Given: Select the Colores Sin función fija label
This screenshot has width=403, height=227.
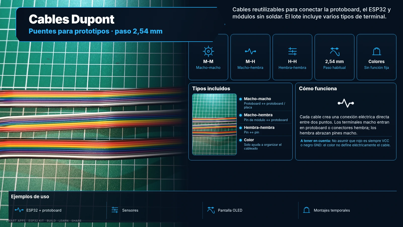Looking at the screenshot, I should point(377,64).
